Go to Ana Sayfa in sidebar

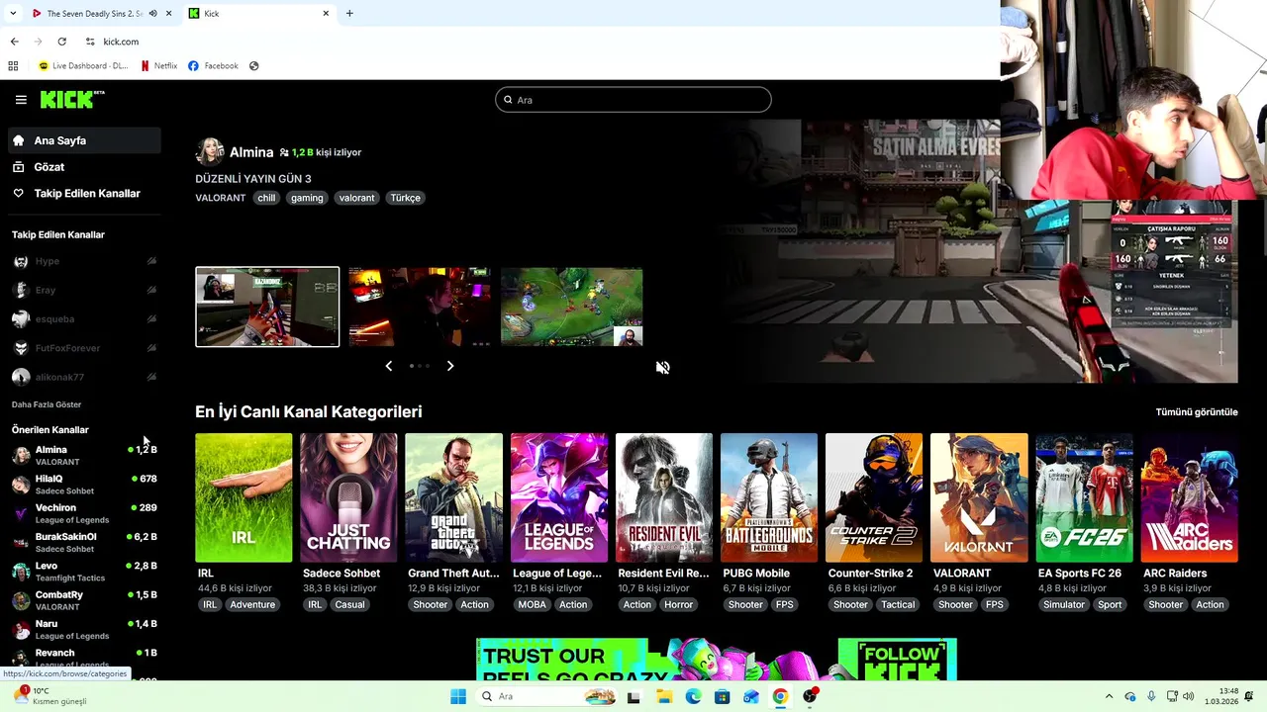pyautogui.click(x=84, y=140)
